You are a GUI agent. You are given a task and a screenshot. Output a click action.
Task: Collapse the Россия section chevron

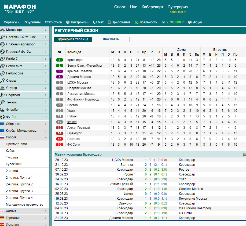(x=46, y=137)
